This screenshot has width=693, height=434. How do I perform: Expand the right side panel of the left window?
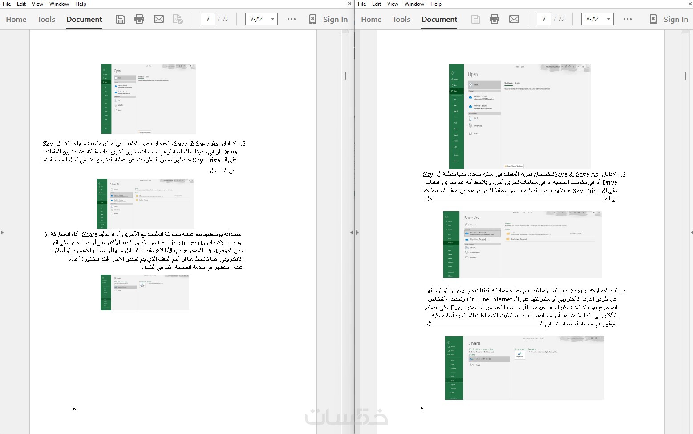tap(352, 232)
